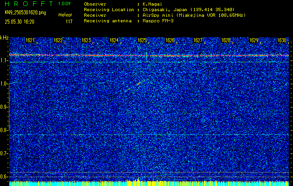The image size is (293, 186).
Task: Click the meteor count value 117
Action: (69, 22)
